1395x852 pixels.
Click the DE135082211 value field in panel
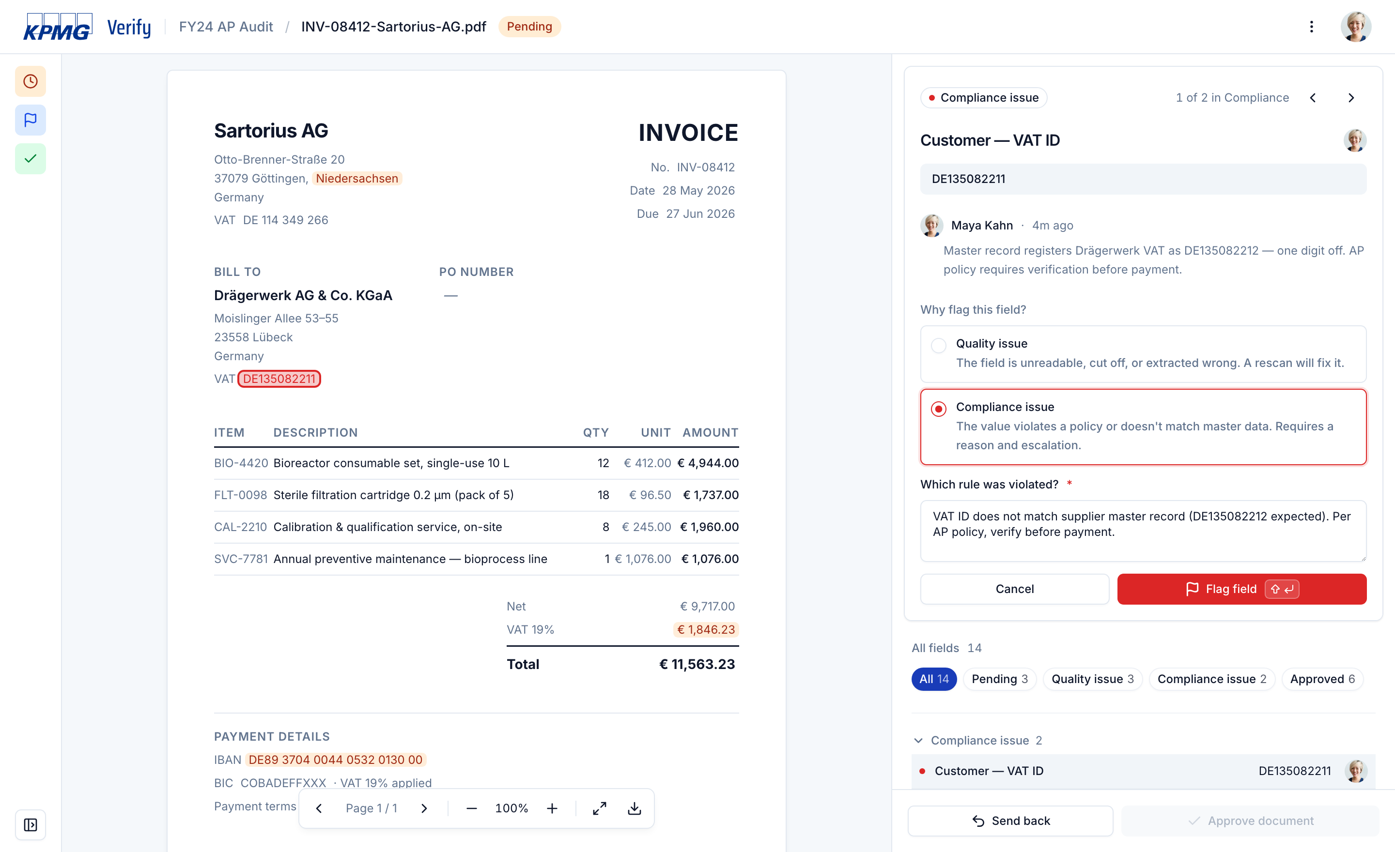pos(1143,179)
